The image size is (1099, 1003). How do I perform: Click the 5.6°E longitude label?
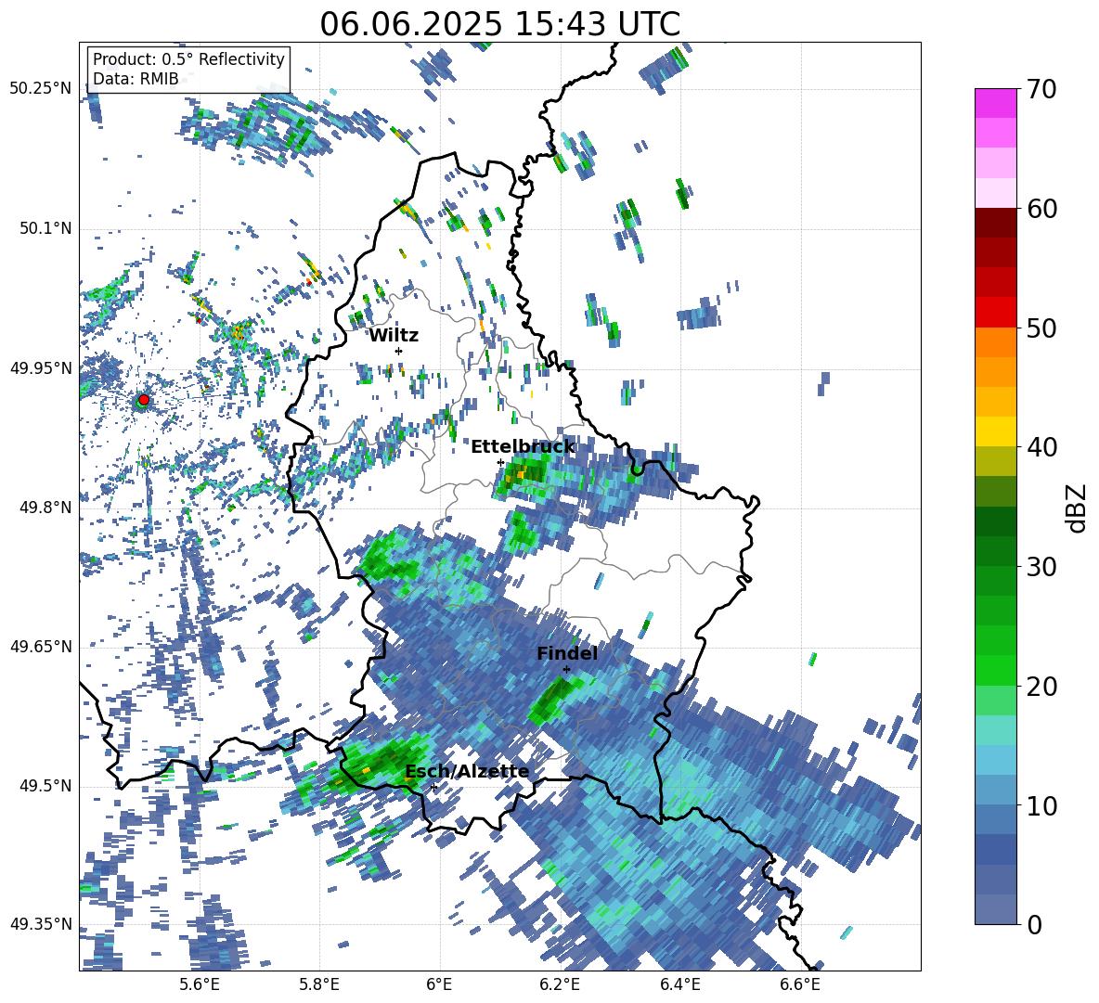point(199,984)
